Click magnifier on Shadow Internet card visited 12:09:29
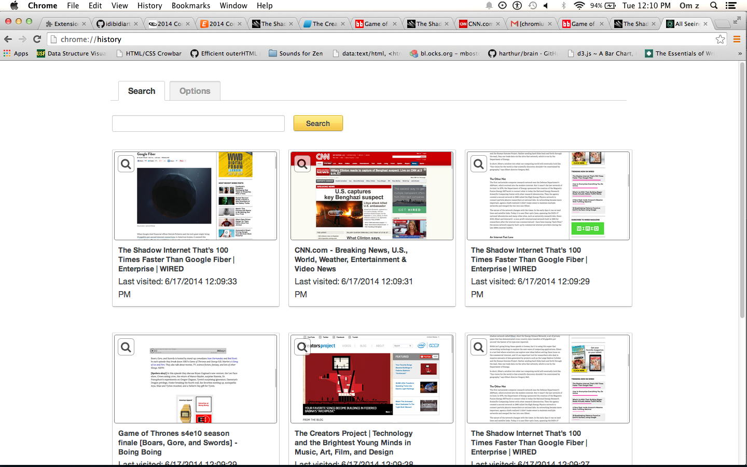Screen dimensions: 747x467 479,164
